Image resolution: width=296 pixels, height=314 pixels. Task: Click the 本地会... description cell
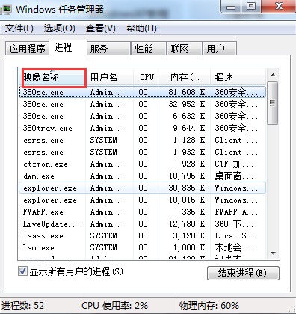[x=234, y=247]
